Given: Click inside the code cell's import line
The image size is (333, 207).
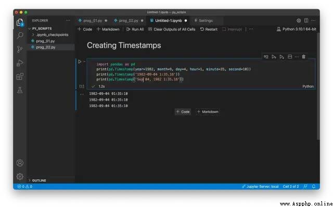Looking at the screenshot, I should pos(116,64).
